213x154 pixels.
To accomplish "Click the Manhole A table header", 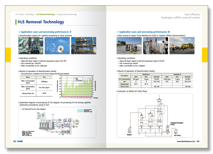I will coord(146,75).
